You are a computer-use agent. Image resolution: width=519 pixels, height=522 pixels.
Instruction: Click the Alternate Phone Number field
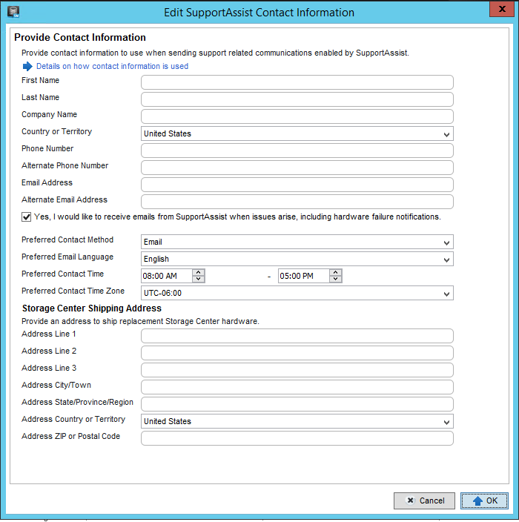(297, 168)
